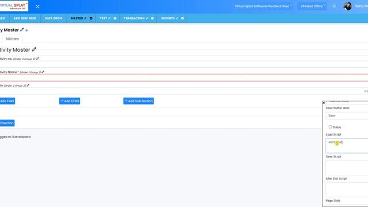Click the gear icon next to TEST
Viewport: 368px width, 207px height.
coord(115,18)
